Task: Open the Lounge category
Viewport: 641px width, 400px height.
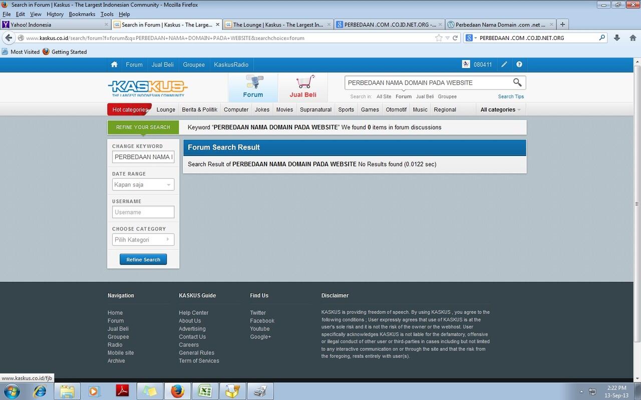Action: (x=166, y=109)
